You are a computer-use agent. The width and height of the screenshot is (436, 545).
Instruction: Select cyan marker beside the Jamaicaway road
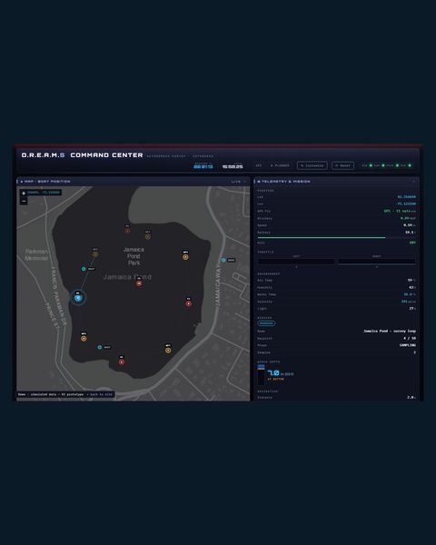click(x=223, y=260)
